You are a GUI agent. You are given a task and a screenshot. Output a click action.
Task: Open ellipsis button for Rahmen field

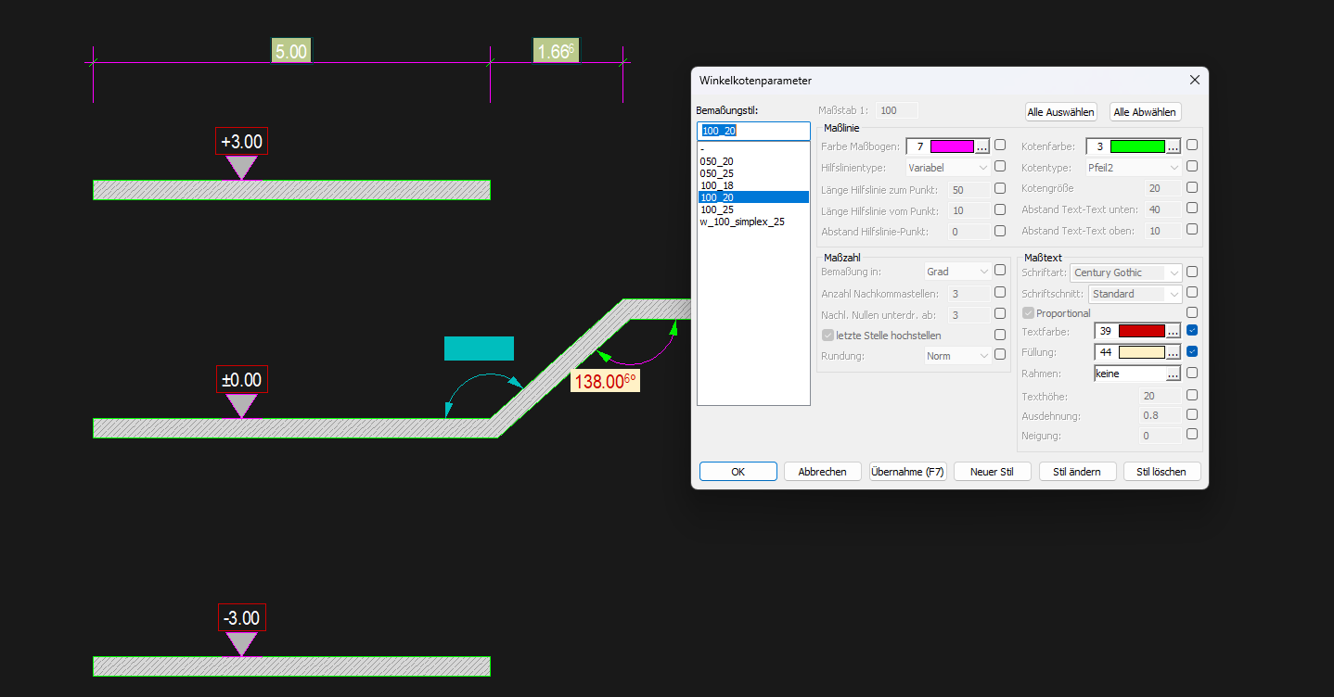[x=1173, y=374]
